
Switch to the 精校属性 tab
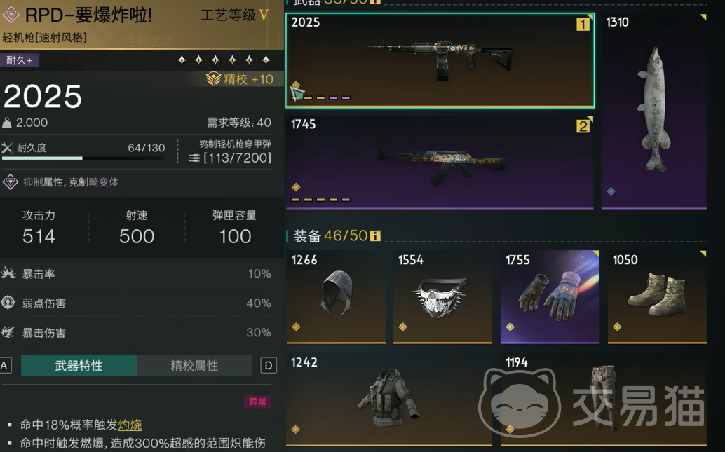194,366
